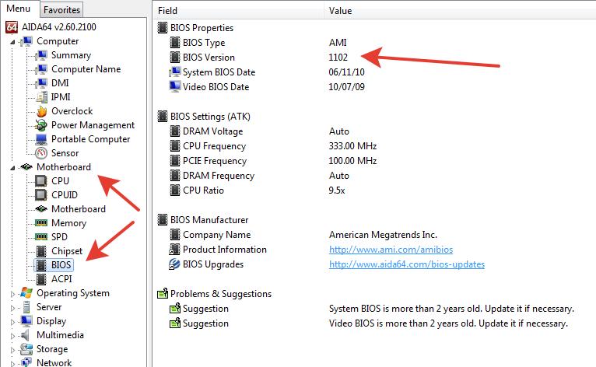The image size is (596, 367).
Task: Select the CPU Ratio row
Action: [x=203, y=190]
